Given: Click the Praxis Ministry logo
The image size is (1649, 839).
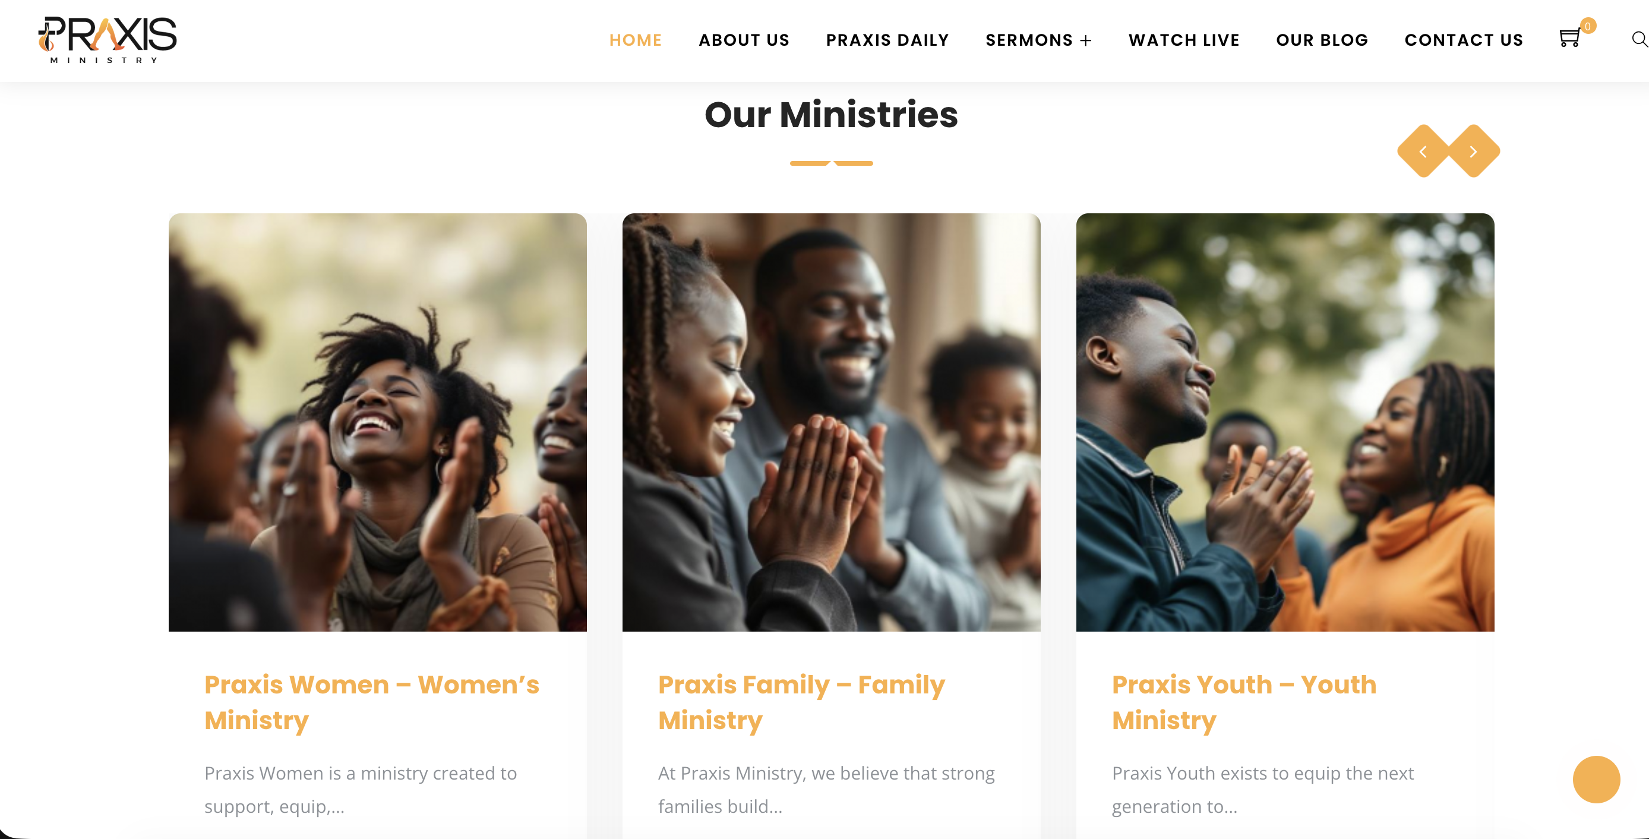Looking at the screenshot, I should (x=108, y=40).
